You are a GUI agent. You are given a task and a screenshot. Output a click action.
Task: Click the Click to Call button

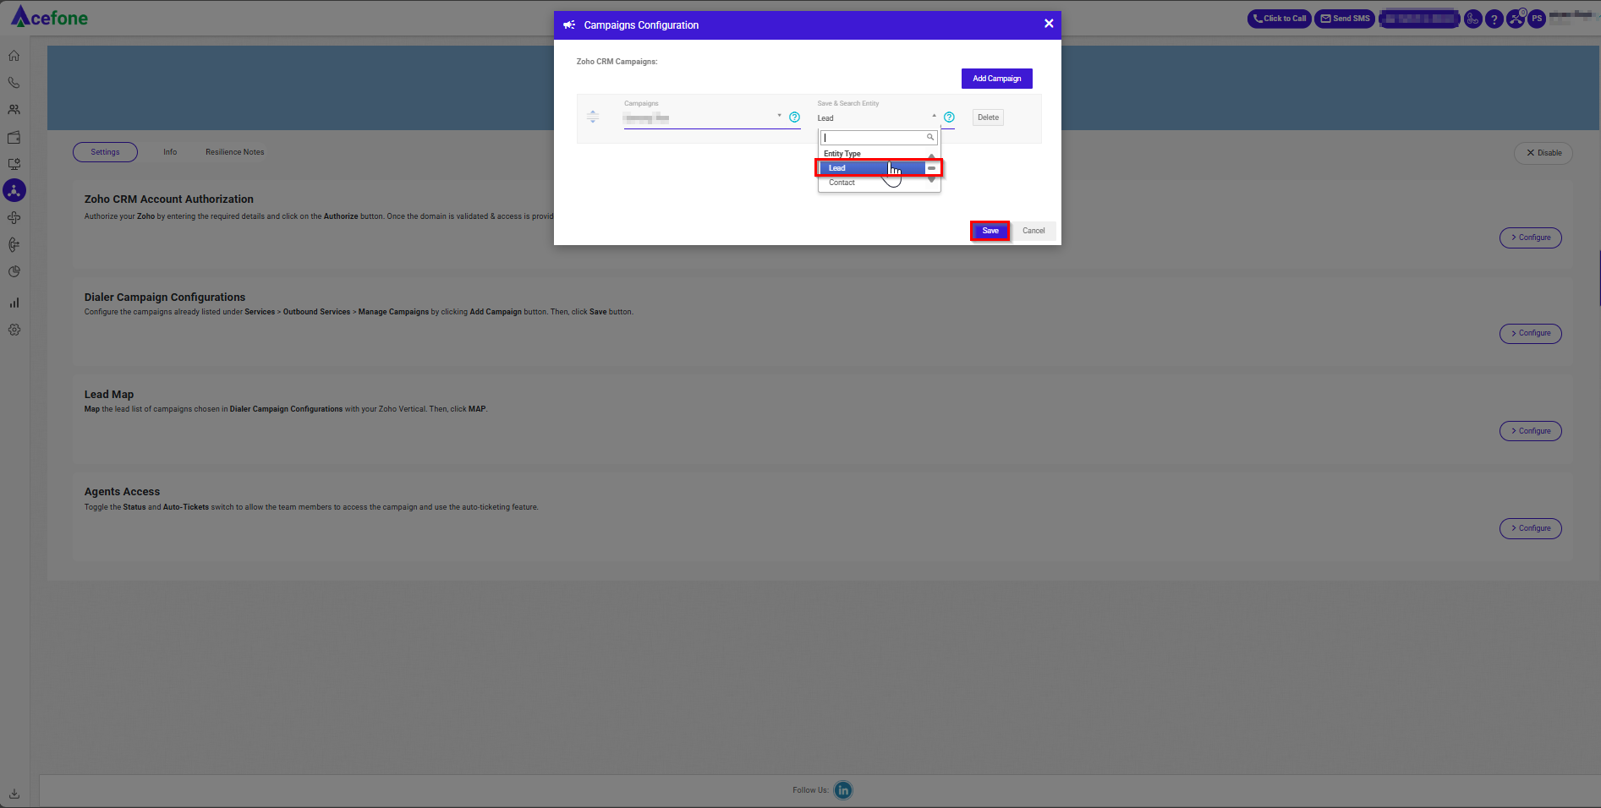pyautogui.click(x=1279, y=19)
